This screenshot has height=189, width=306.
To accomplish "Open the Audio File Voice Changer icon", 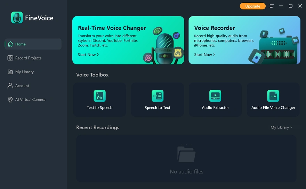I will (273, 96).
